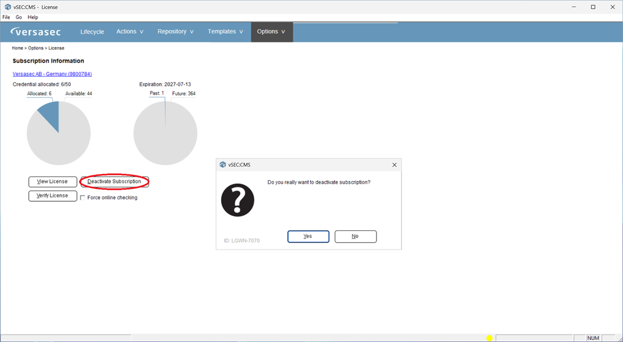
Task: Go to the Lifecycle tab
Action: pyautogui.click(x=92, y=32)
